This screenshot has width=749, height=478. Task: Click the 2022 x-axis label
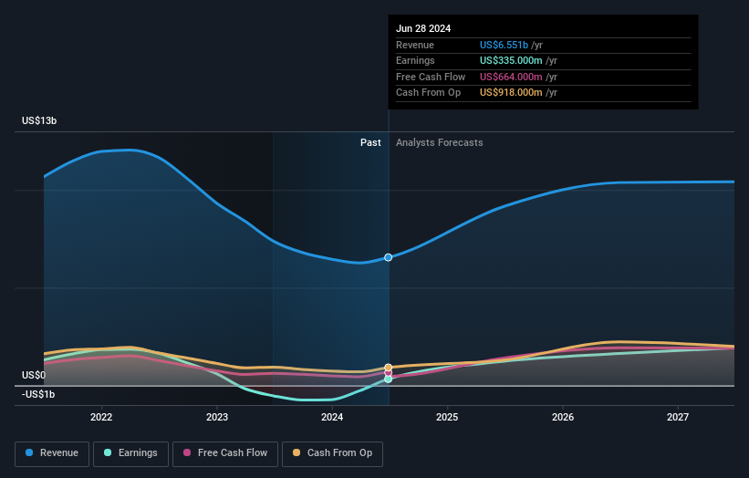(x=101, y=417)
